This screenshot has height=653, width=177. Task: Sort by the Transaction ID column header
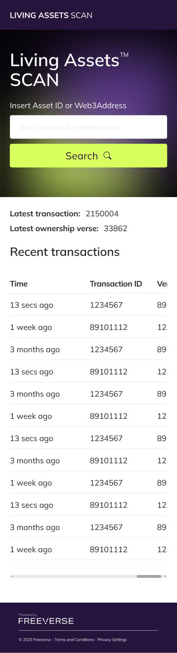(116, 284)
